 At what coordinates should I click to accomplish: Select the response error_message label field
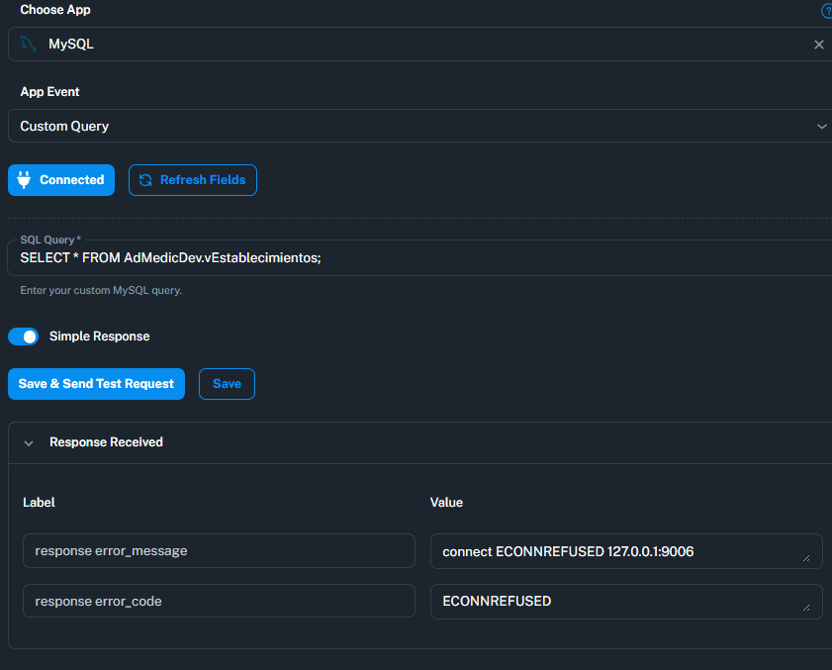tap(219, 551)
